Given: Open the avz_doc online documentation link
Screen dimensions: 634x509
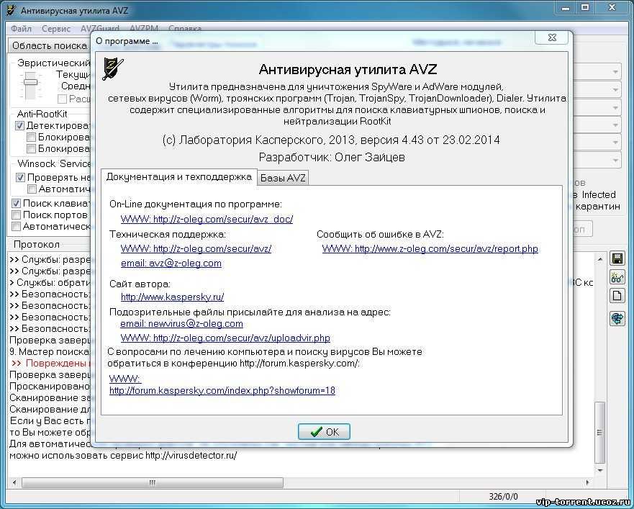Looking at the screenshot, I should pos(207,219).
